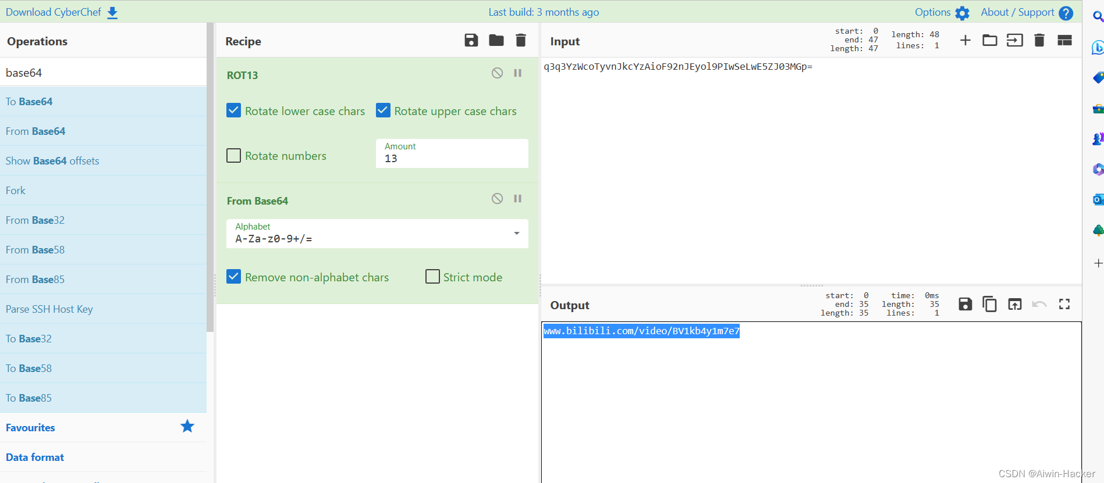Select To Base85 operation
This screenshot has height=483, width=1104.
coord(104,398)
